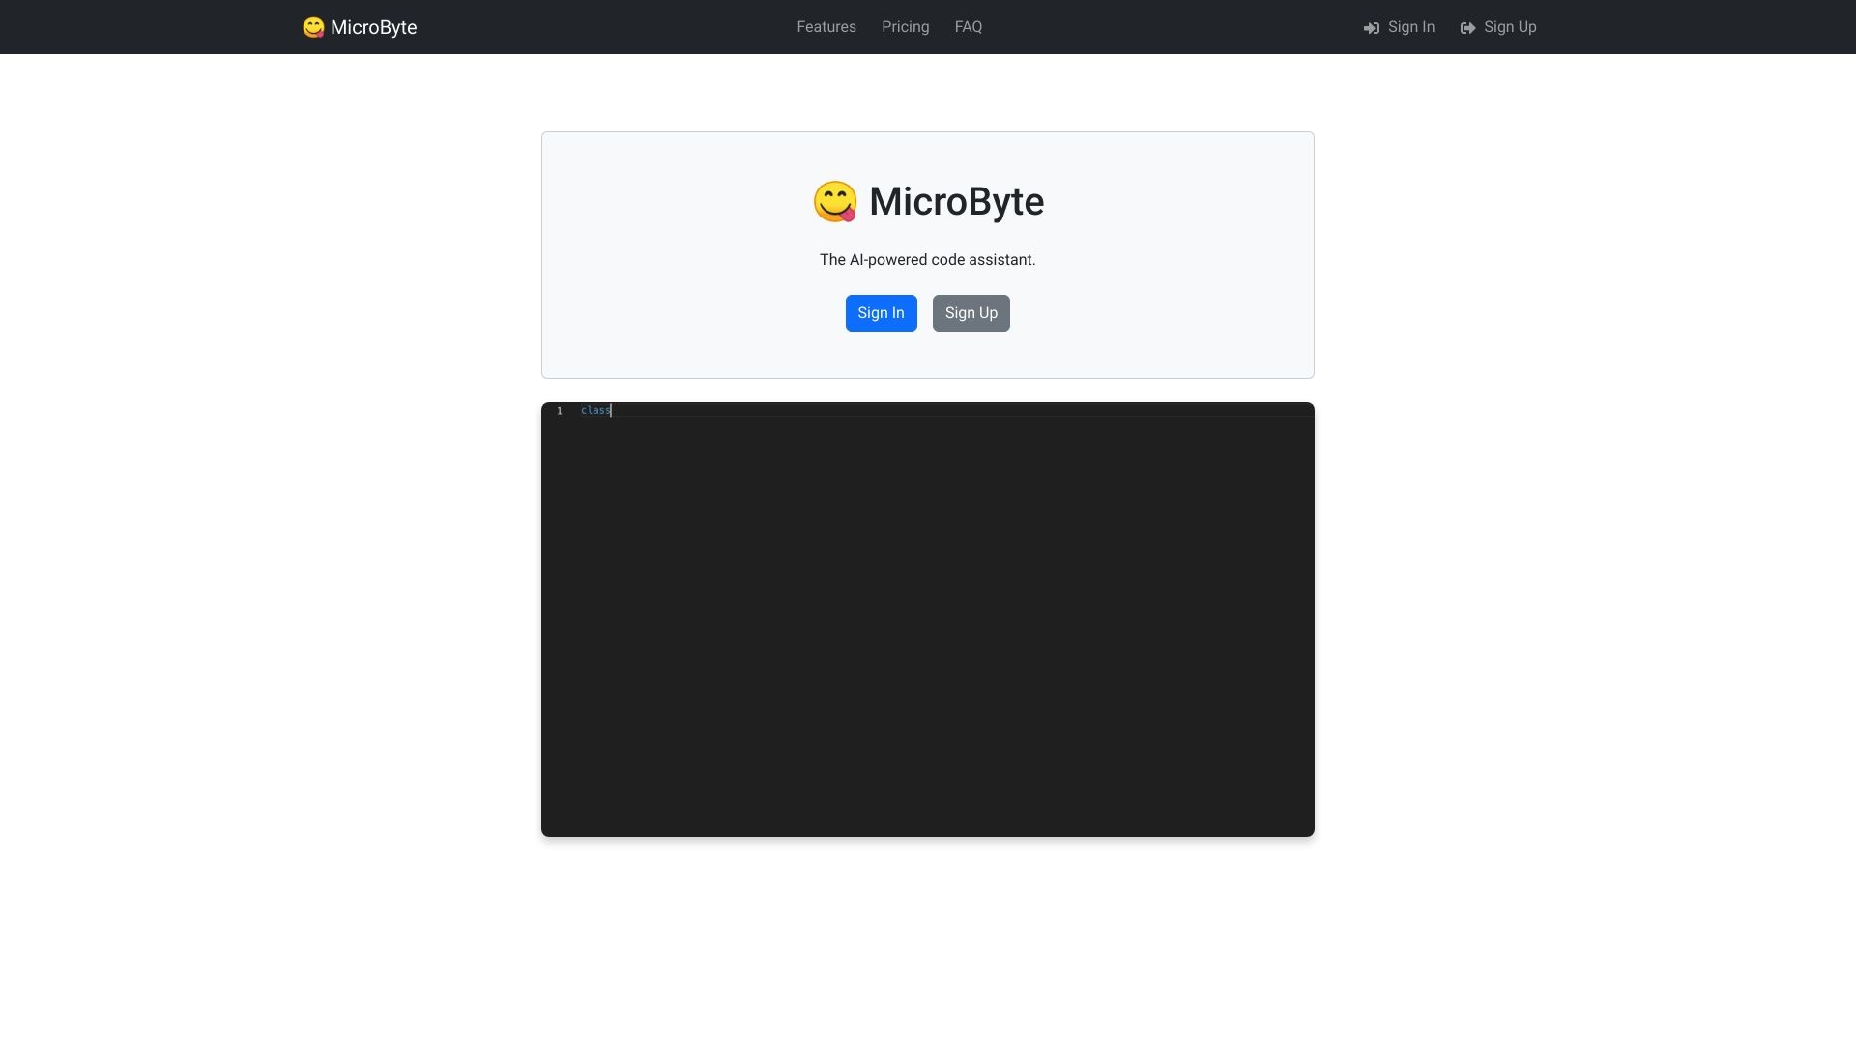This screenshot has height=1044, width=1856.
Task: Click the large emoji beside the MicroByte heading
Action: tap(835, 201)
